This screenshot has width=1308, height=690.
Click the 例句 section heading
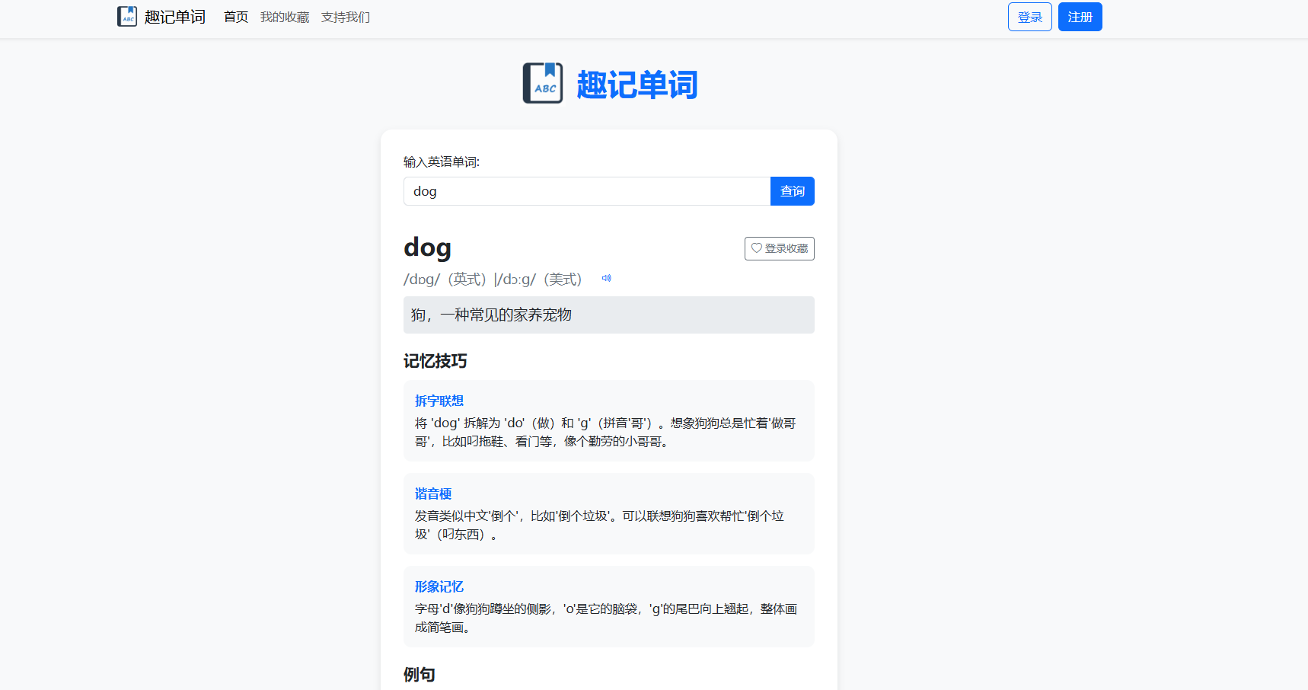[x=420, y=675]
